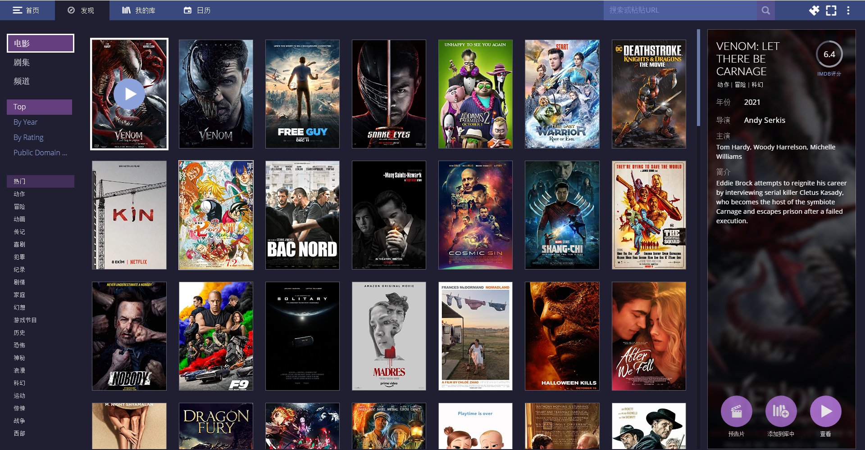
Task: Open the My Library tab
Action: coord(139,10)
